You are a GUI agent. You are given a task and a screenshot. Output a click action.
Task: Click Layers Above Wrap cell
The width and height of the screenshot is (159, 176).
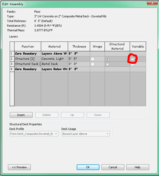[x=55, y=54]
